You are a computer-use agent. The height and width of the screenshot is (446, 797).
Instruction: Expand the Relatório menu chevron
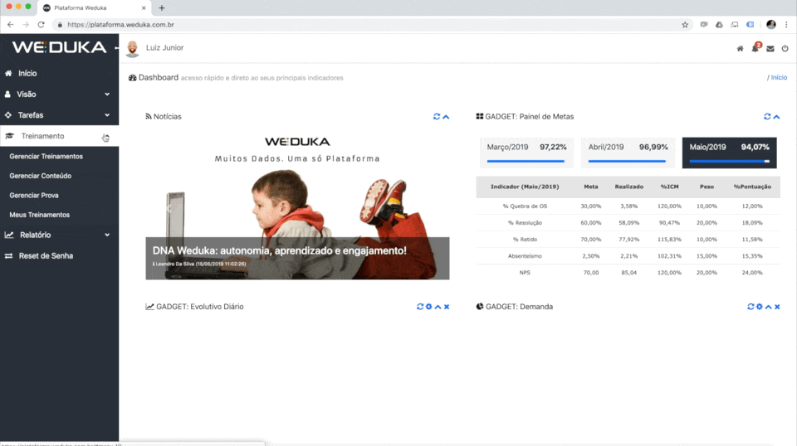click(107, 235)
